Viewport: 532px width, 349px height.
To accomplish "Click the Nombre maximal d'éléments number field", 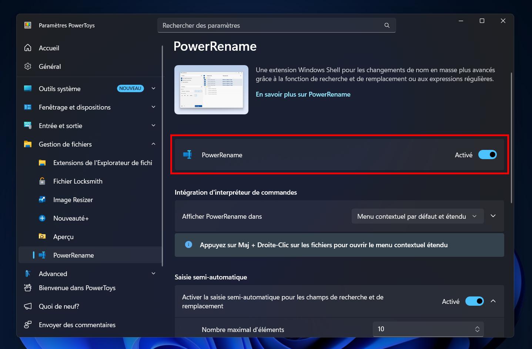I will click(428, 329).
